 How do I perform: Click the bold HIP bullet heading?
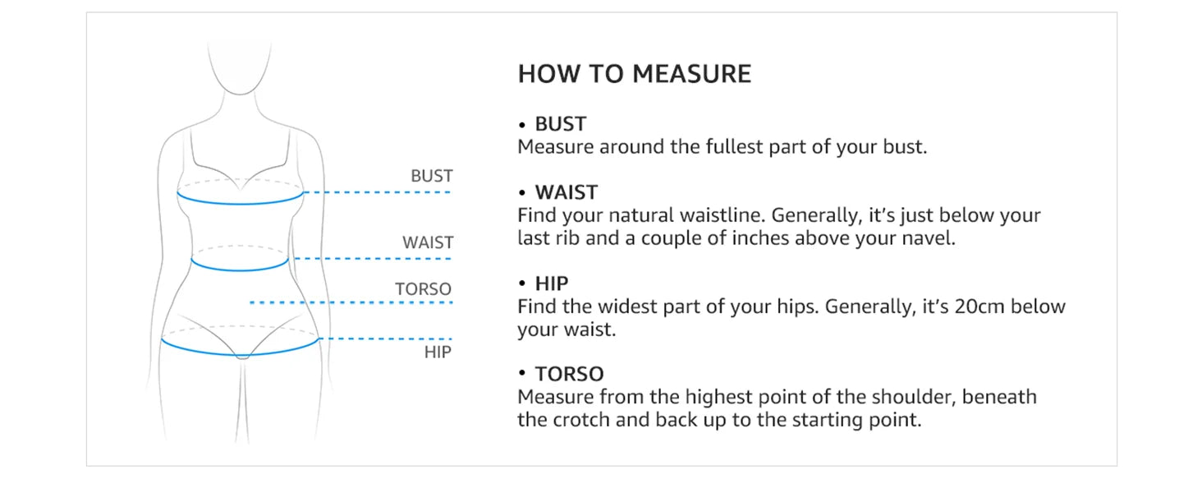[551, 283]
